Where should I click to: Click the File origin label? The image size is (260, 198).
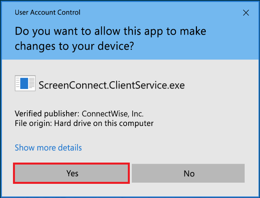pyautogui.click(x=33, y=124)
